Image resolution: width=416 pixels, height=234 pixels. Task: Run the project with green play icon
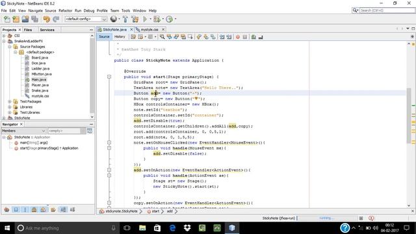145,19
